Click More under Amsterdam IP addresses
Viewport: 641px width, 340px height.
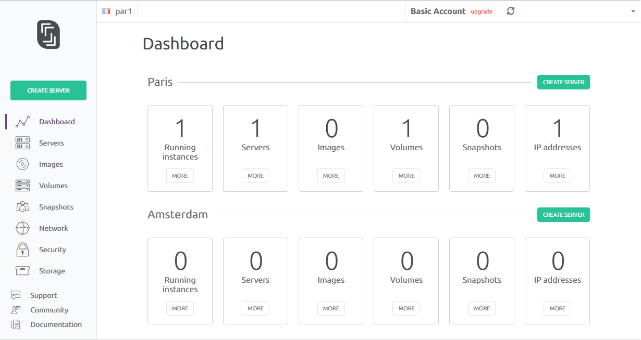558,308
